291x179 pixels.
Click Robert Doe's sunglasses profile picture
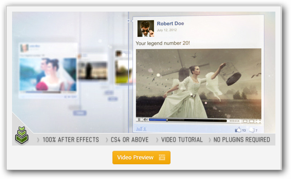(x=145, y=29)
